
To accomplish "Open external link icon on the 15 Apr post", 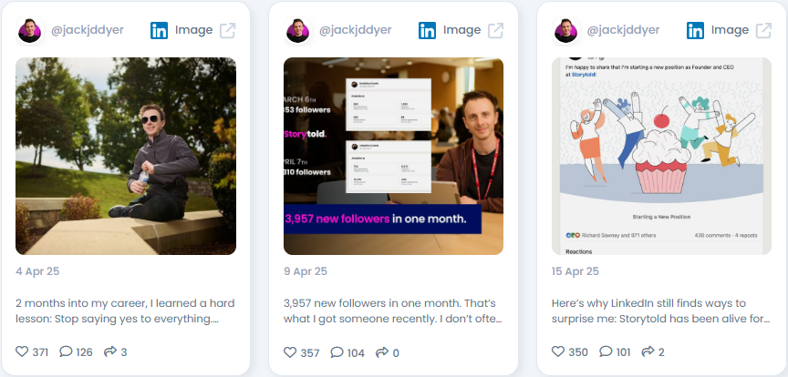I will tap(764, 31).
